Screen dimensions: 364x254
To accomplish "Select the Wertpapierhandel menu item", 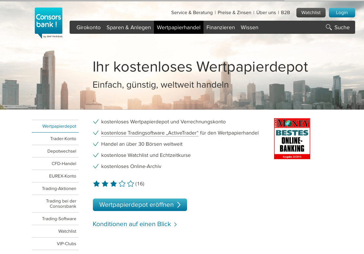I will click(179, 27).
